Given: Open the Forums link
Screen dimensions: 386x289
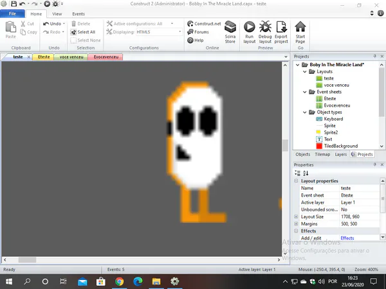Looking at the screenshot, I should (x=198, y=32).
